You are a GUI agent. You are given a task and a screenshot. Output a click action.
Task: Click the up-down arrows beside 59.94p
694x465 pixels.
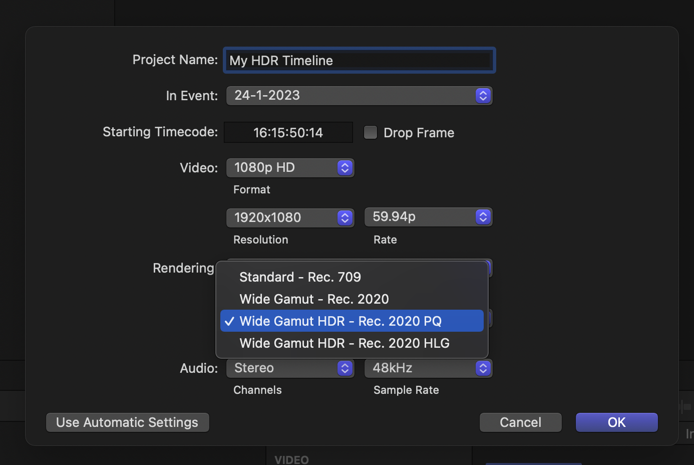(483, 217)
